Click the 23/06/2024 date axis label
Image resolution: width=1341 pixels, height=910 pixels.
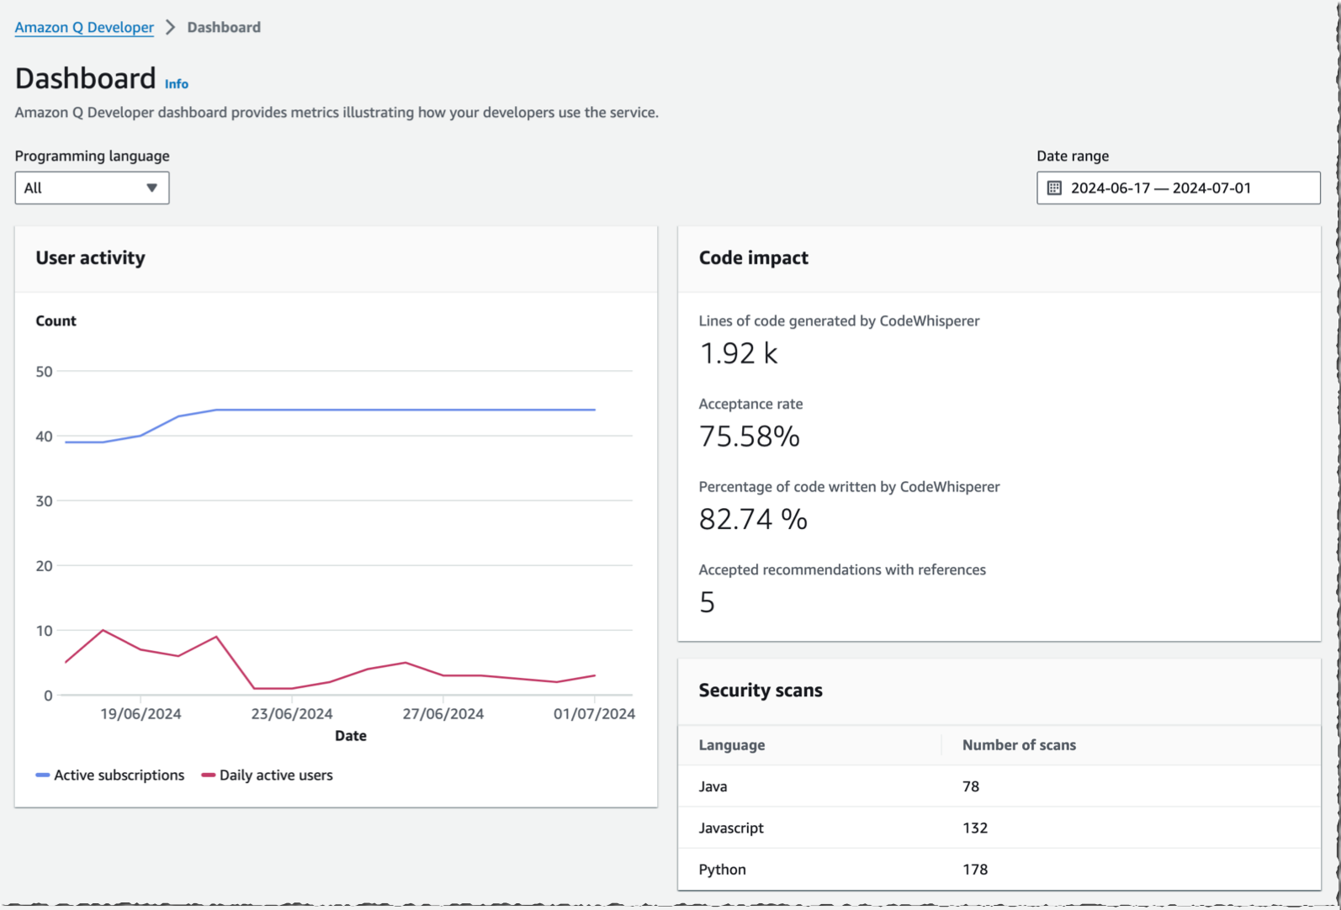click(292, 714)
